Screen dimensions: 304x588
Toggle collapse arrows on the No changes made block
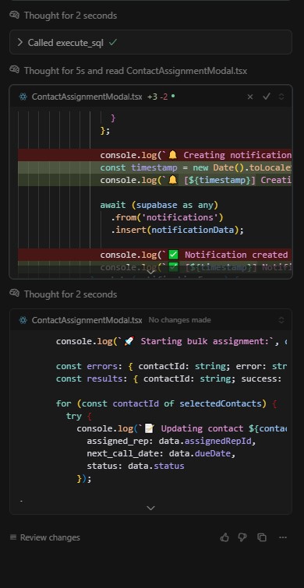[281, 320]
